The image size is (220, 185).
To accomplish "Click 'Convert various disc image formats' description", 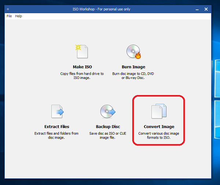I will [x=159, y=136].
